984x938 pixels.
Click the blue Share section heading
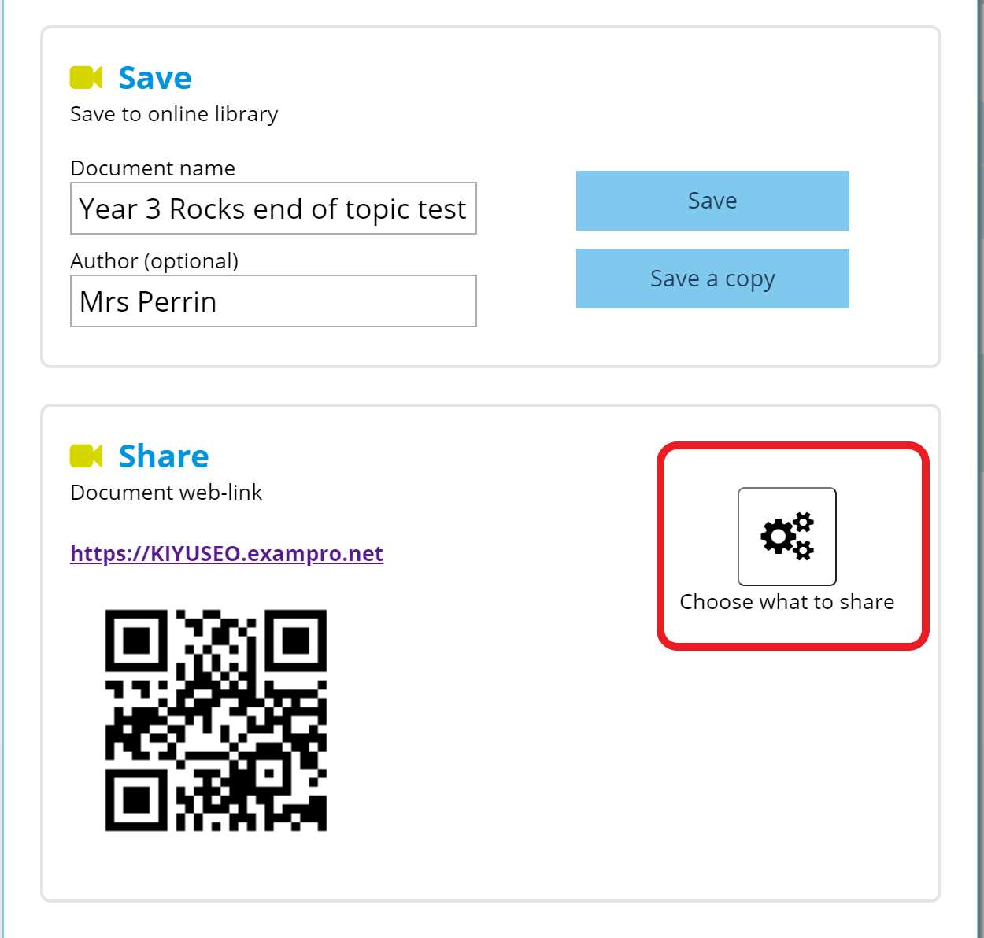click(x=164, y=456)
